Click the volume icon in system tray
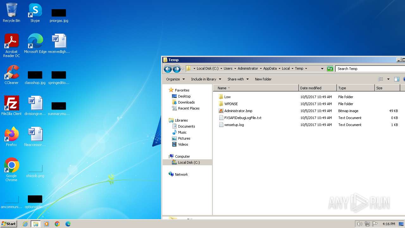The width and height of the screenshot is (405, 228). point(359,224)
